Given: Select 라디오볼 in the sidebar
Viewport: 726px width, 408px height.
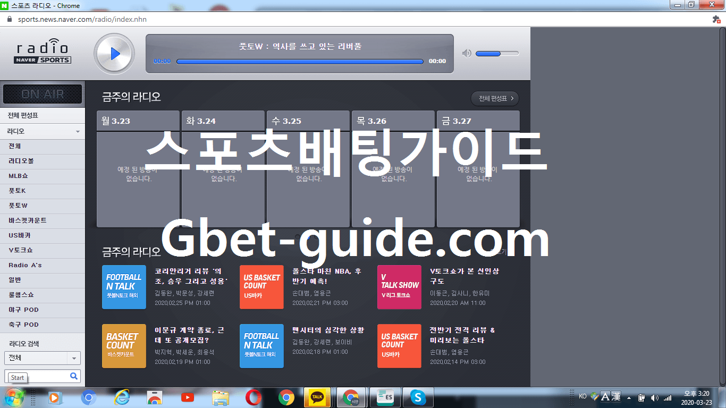Looking at the screenshot, I should pos(43,161).
